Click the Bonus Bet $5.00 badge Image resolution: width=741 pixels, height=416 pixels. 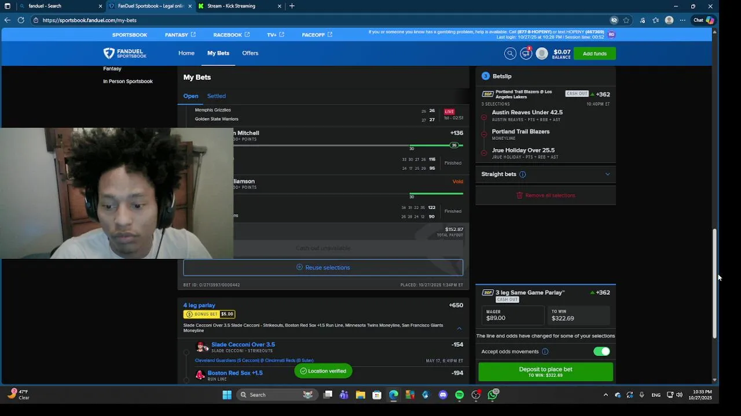point(210,314)
